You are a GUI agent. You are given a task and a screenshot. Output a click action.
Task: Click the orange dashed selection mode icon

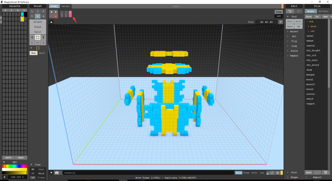coord(38,48)
